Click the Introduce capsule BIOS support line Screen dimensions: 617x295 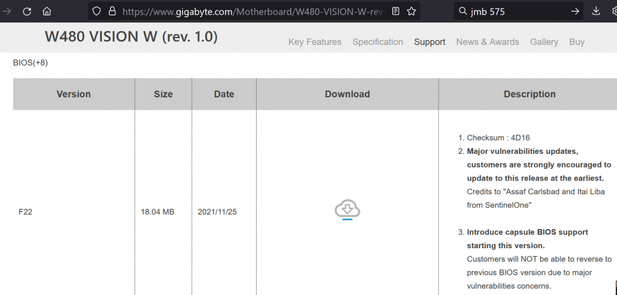click(528, 232)
